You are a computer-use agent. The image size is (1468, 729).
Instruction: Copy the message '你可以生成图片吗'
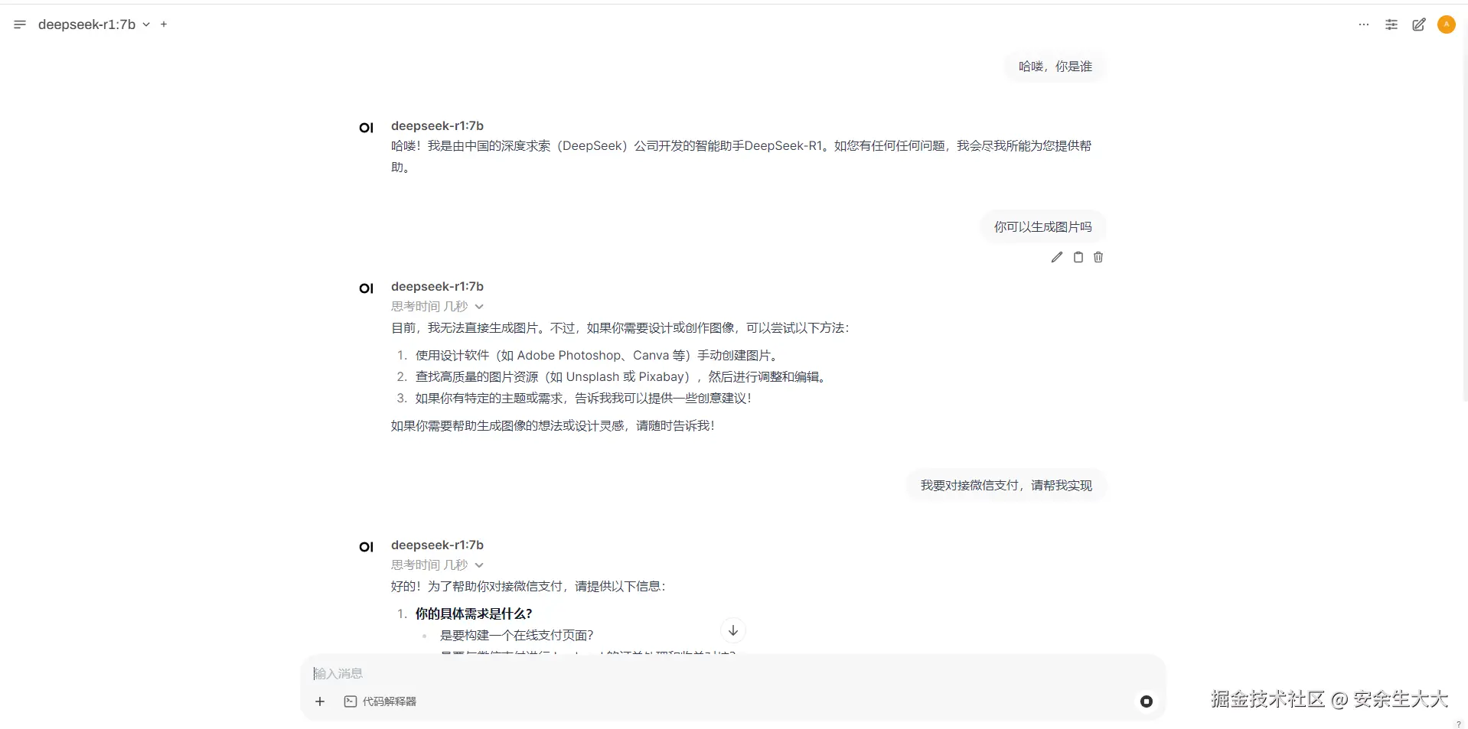pos(1078,257)
